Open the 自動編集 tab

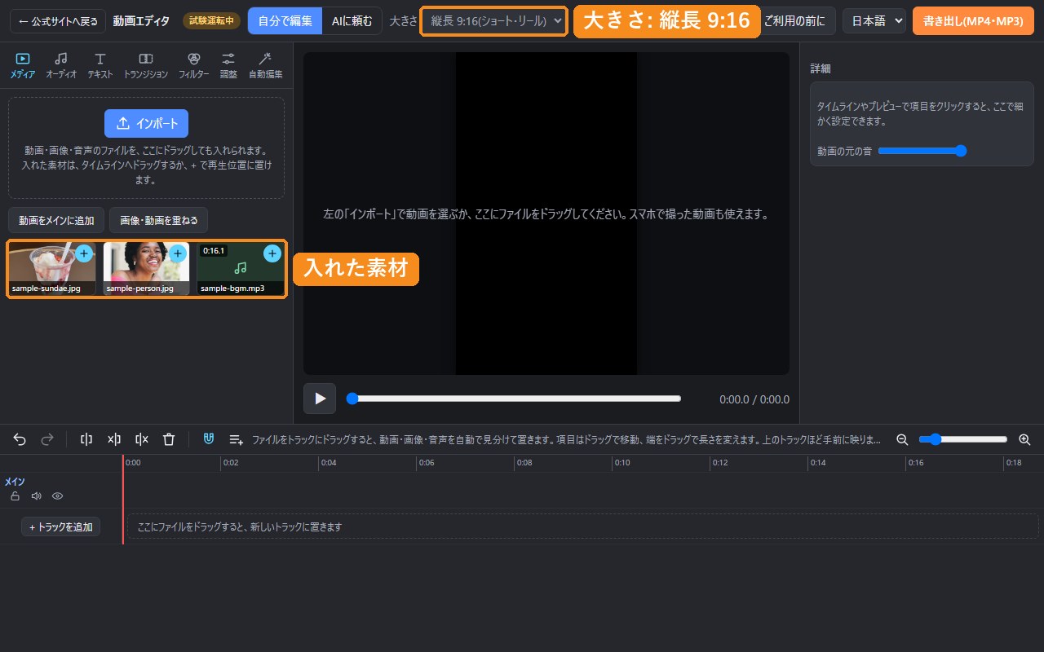coord(265,65)
